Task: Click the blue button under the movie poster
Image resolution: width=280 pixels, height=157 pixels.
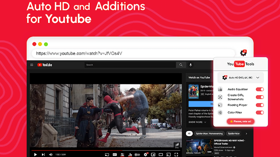Action: pyautogui.click(x=201, y=104)
